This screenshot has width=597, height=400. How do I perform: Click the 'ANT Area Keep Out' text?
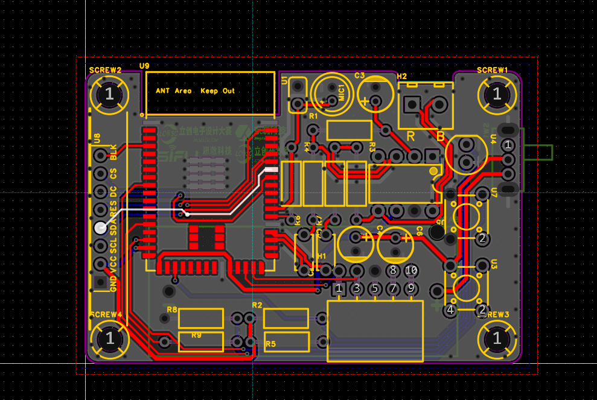click(x=196, y=91)
